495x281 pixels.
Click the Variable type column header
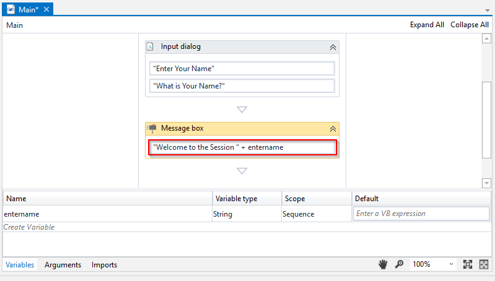point(247,199)
